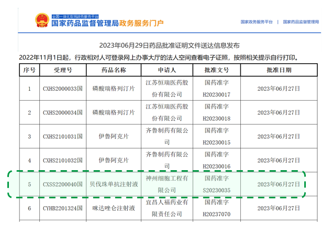Click the approval date in row 3
The image size is (332, 226).
pos(279,137)
